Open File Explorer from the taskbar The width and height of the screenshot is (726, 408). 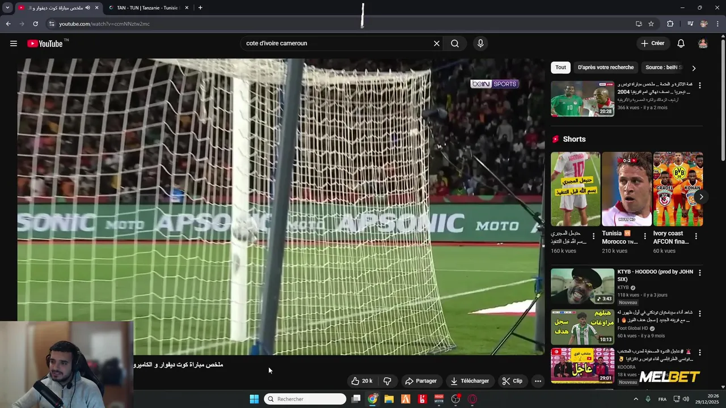click(389, 399)
